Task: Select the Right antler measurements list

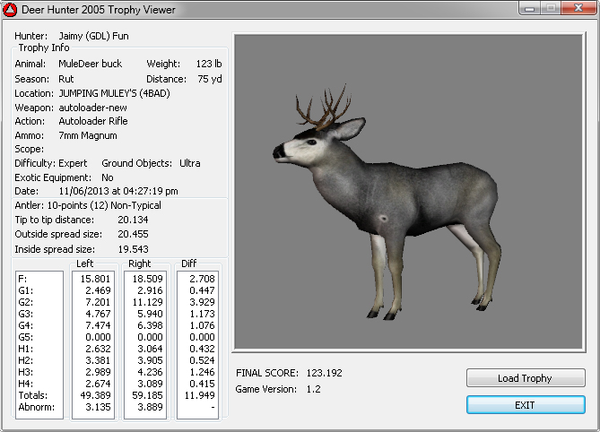Action: (145, 344)
